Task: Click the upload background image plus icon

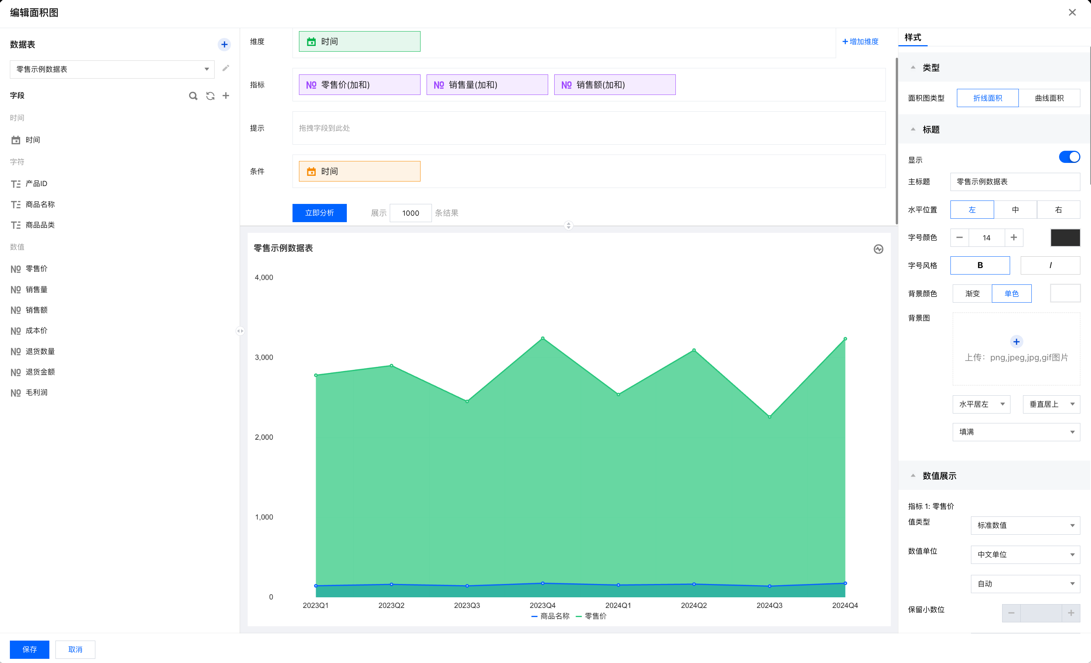Action: 1016,342
